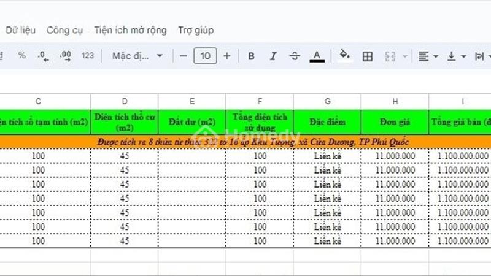The width and height of the screenshot is (491, 276).
Task: Toggle strikethrough formatting
Action: [295, 56]
